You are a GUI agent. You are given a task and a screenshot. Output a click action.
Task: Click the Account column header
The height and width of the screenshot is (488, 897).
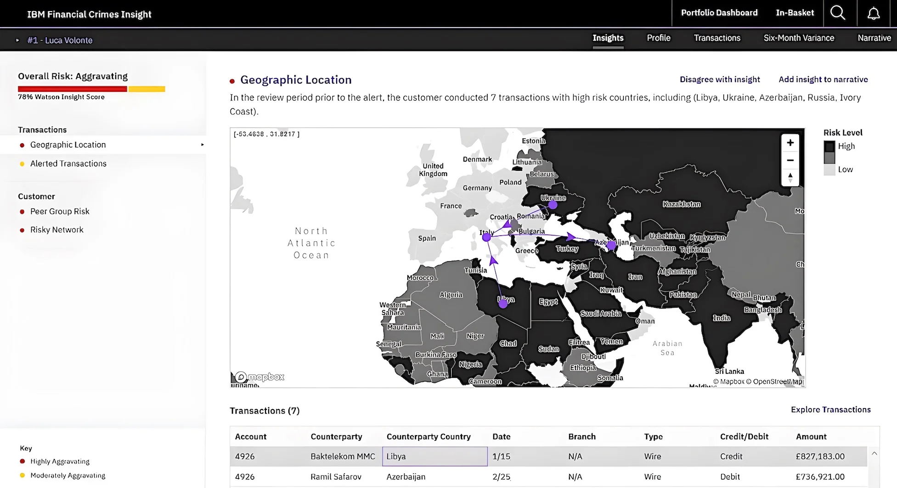250,437
